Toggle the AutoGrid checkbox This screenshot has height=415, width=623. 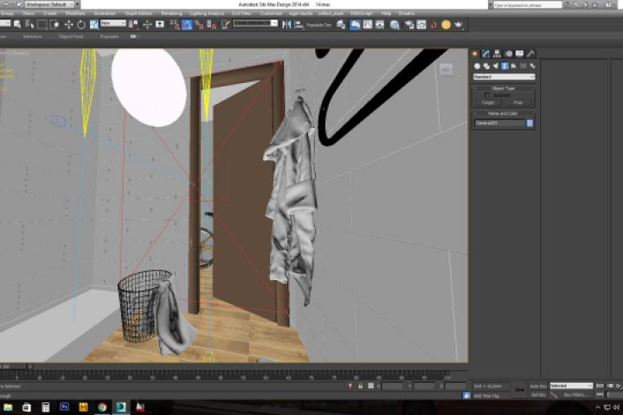(x=487, y=95)
